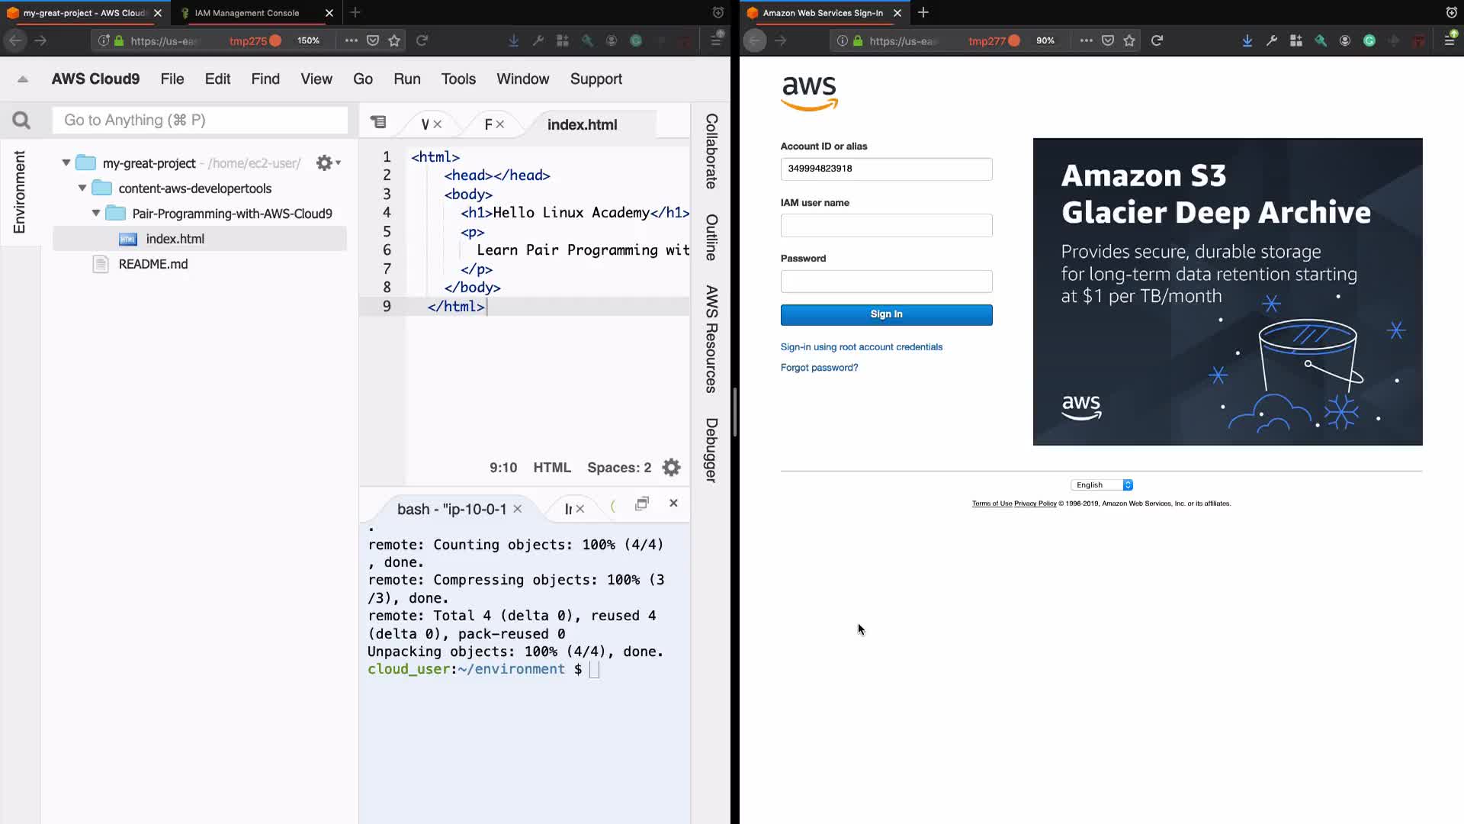Click the download arrow in right browser toolbar
This screenshot has height=824, width=1464.
click(1247, 40)
